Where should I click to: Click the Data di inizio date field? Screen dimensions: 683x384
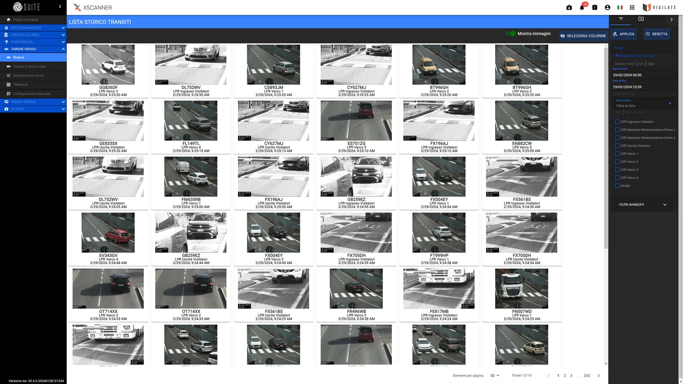643,75
